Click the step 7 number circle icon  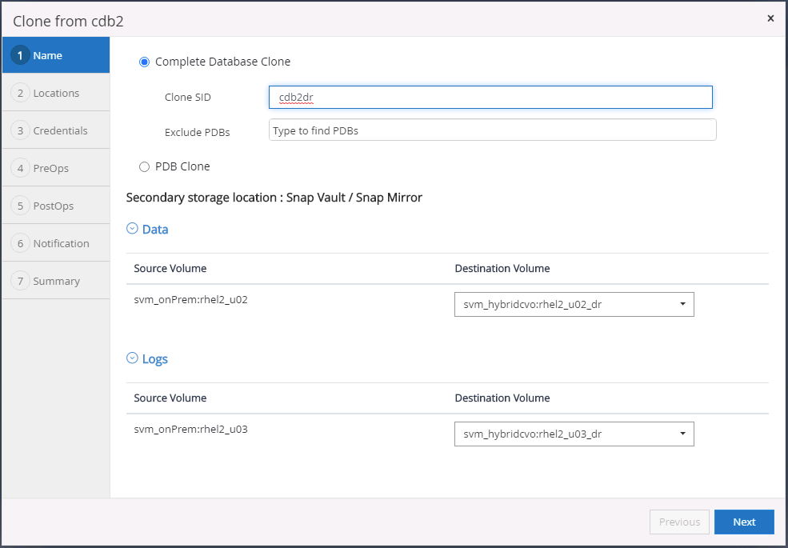pyautogui.click(x=21, y=282)
